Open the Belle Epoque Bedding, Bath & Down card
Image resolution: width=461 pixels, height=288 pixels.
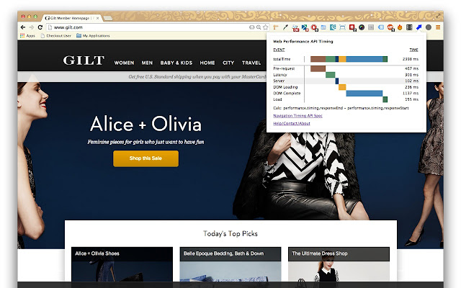pyautogui.click(x=230, y=264)
